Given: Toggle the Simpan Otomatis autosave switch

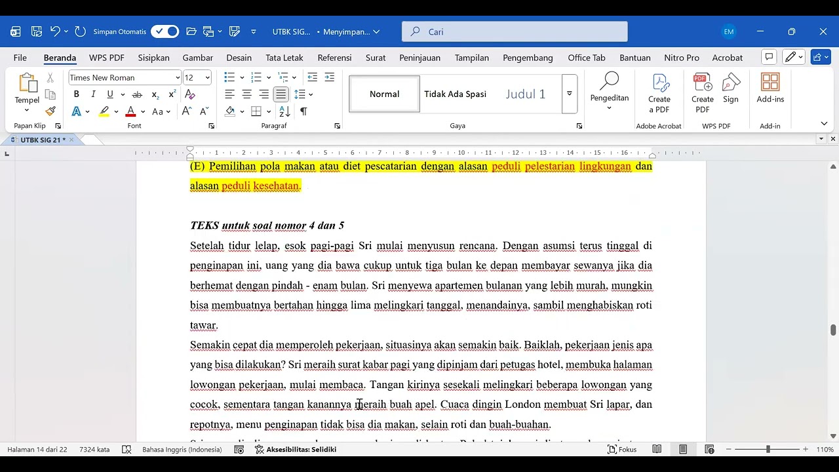Looking at the screenshot, I should (x=165, y=31).
